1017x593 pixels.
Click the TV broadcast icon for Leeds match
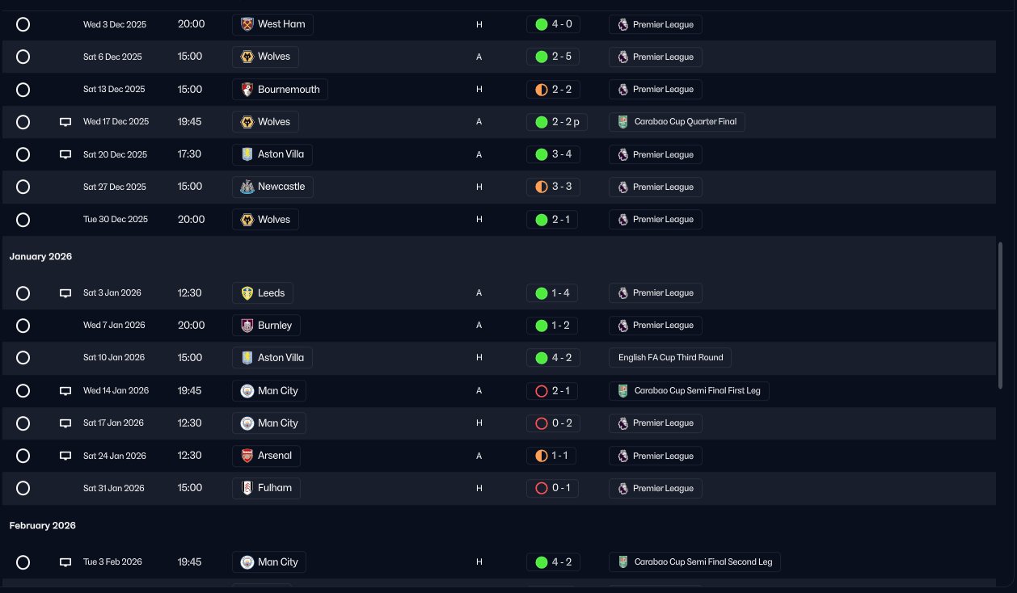click(65, 293)
